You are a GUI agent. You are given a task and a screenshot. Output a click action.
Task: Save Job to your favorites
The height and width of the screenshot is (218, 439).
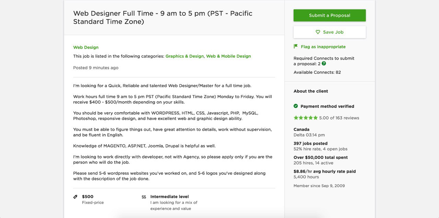[x=330, y=32]
